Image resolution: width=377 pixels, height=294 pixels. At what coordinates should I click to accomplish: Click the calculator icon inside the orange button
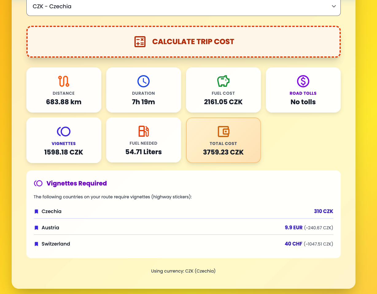click(x=140, y=42)
